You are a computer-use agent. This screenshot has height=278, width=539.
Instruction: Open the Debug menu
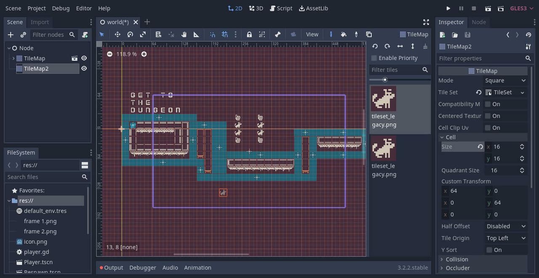(61, 8)
